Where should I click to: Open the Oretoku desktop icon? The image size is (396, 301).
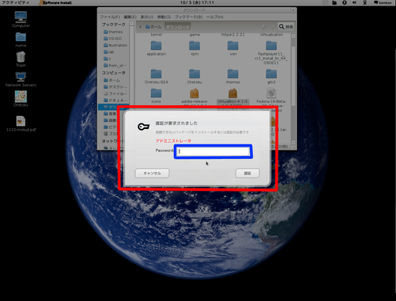[21, 99]
